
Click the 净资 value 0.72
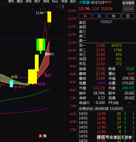click(x=101, y=98)
